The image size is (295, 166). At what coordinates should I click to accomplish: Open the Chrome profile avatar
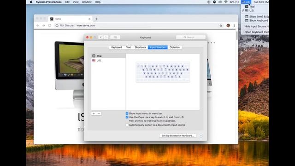pos(228,25)
